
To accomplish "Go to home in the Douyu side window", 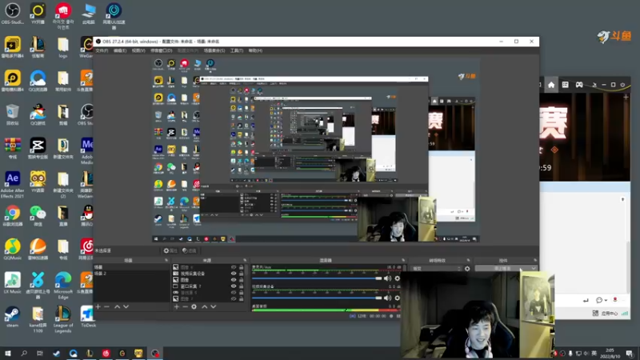I will coord(551,85).
